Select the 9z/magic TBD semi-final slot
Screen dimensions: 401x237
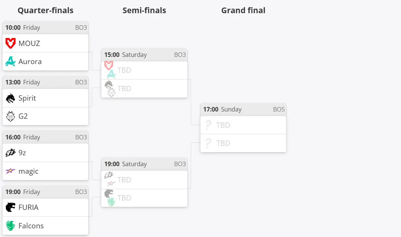pos(144,180)
